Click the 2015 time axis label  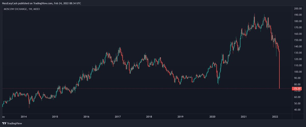(55, 117)
